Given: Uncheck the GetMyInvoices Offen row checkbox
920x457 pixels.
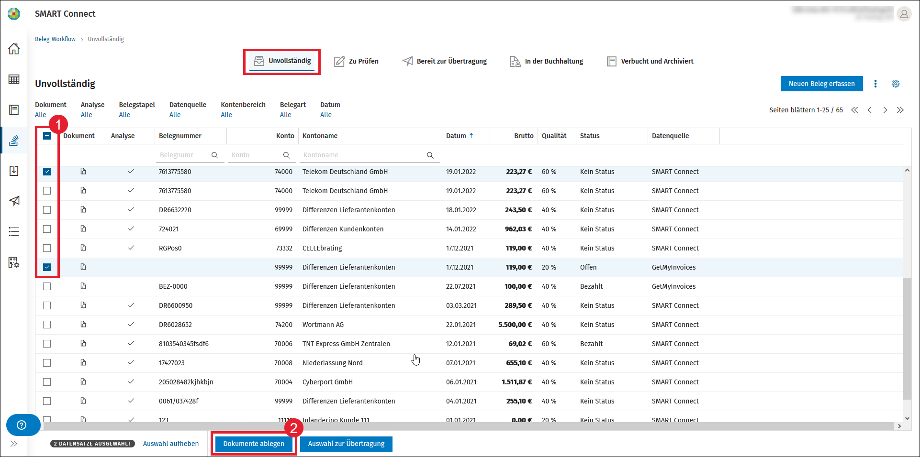Looking at the screenshot, I should (47, 267).
